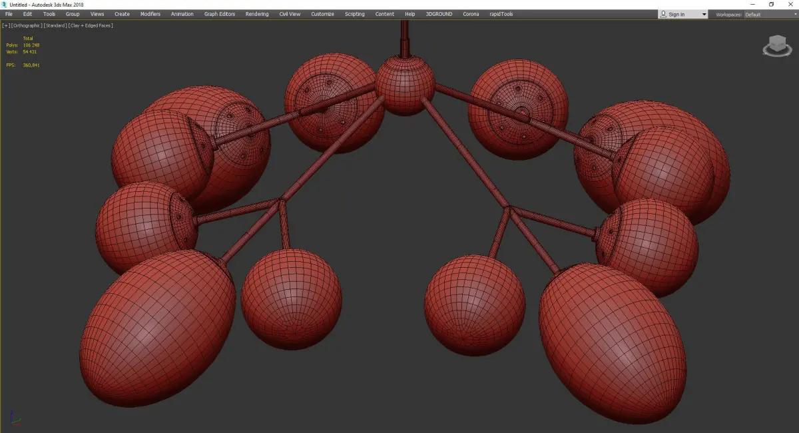
Task: Click the XYZ axis tripod gizmo
Action: (15, 420)
